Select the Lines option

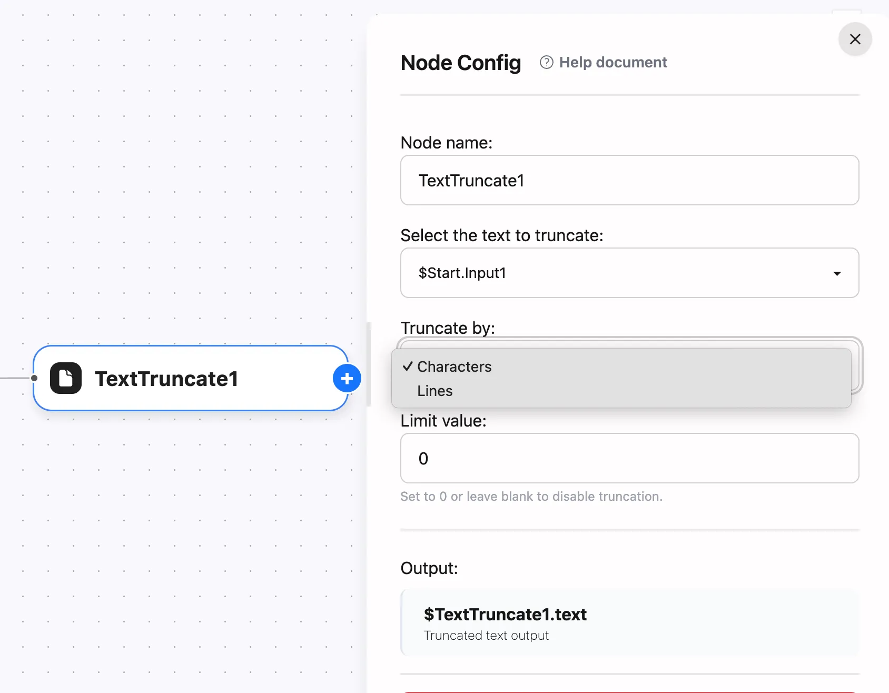(x=435, y=391)
